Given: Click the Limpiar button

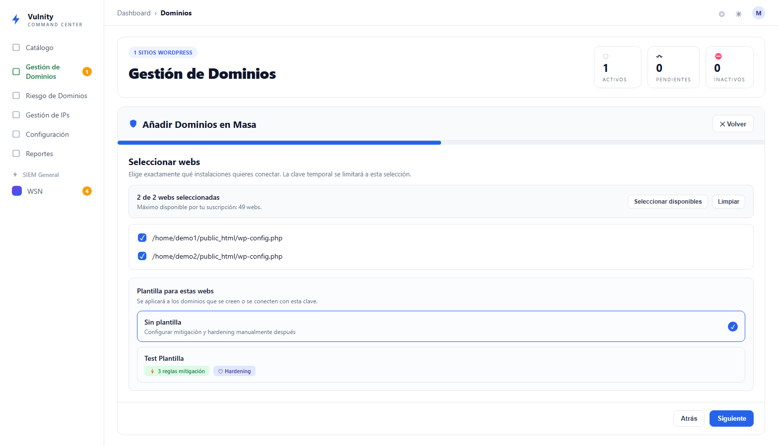Looking at the screenshot, I should pos(728,202).
